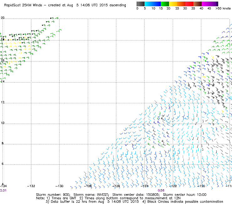
Task: Click 'Storm center hour: 12:00' text
Action: 185,195
